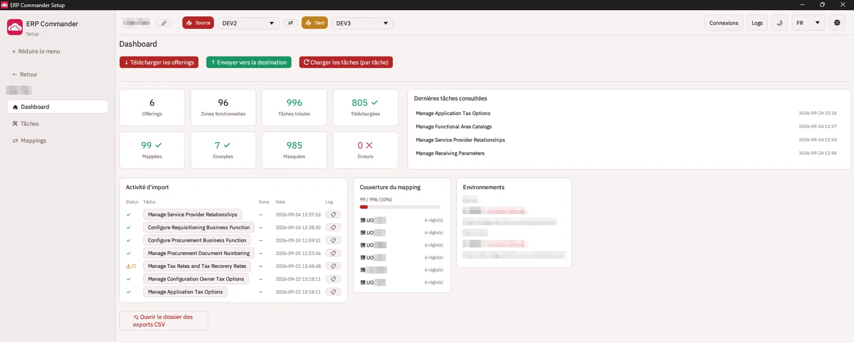Click import activity Manage Application Tax Options

(185, 292)
